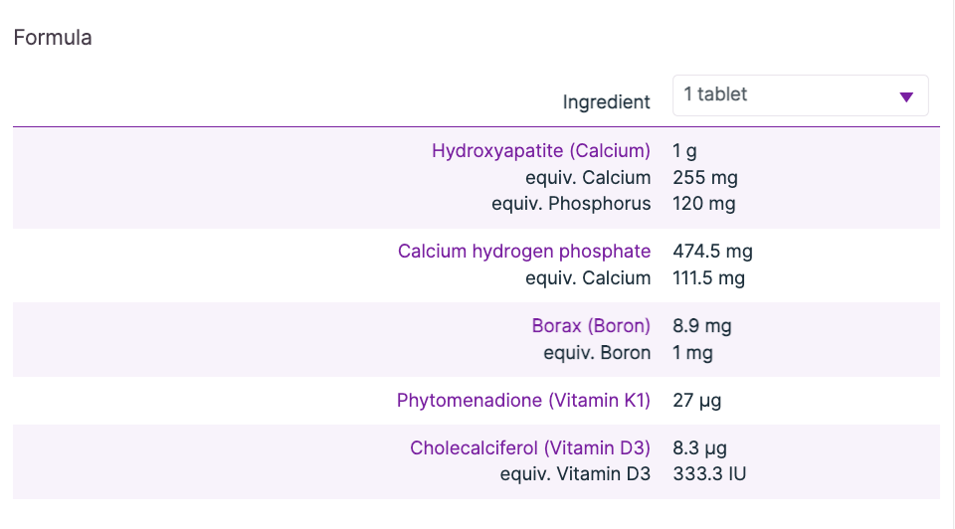The width and height of the screenshot is (955, 529).
Task: Click the 8.3 µg Cholecalciferol amount
Action: point(700,448)
